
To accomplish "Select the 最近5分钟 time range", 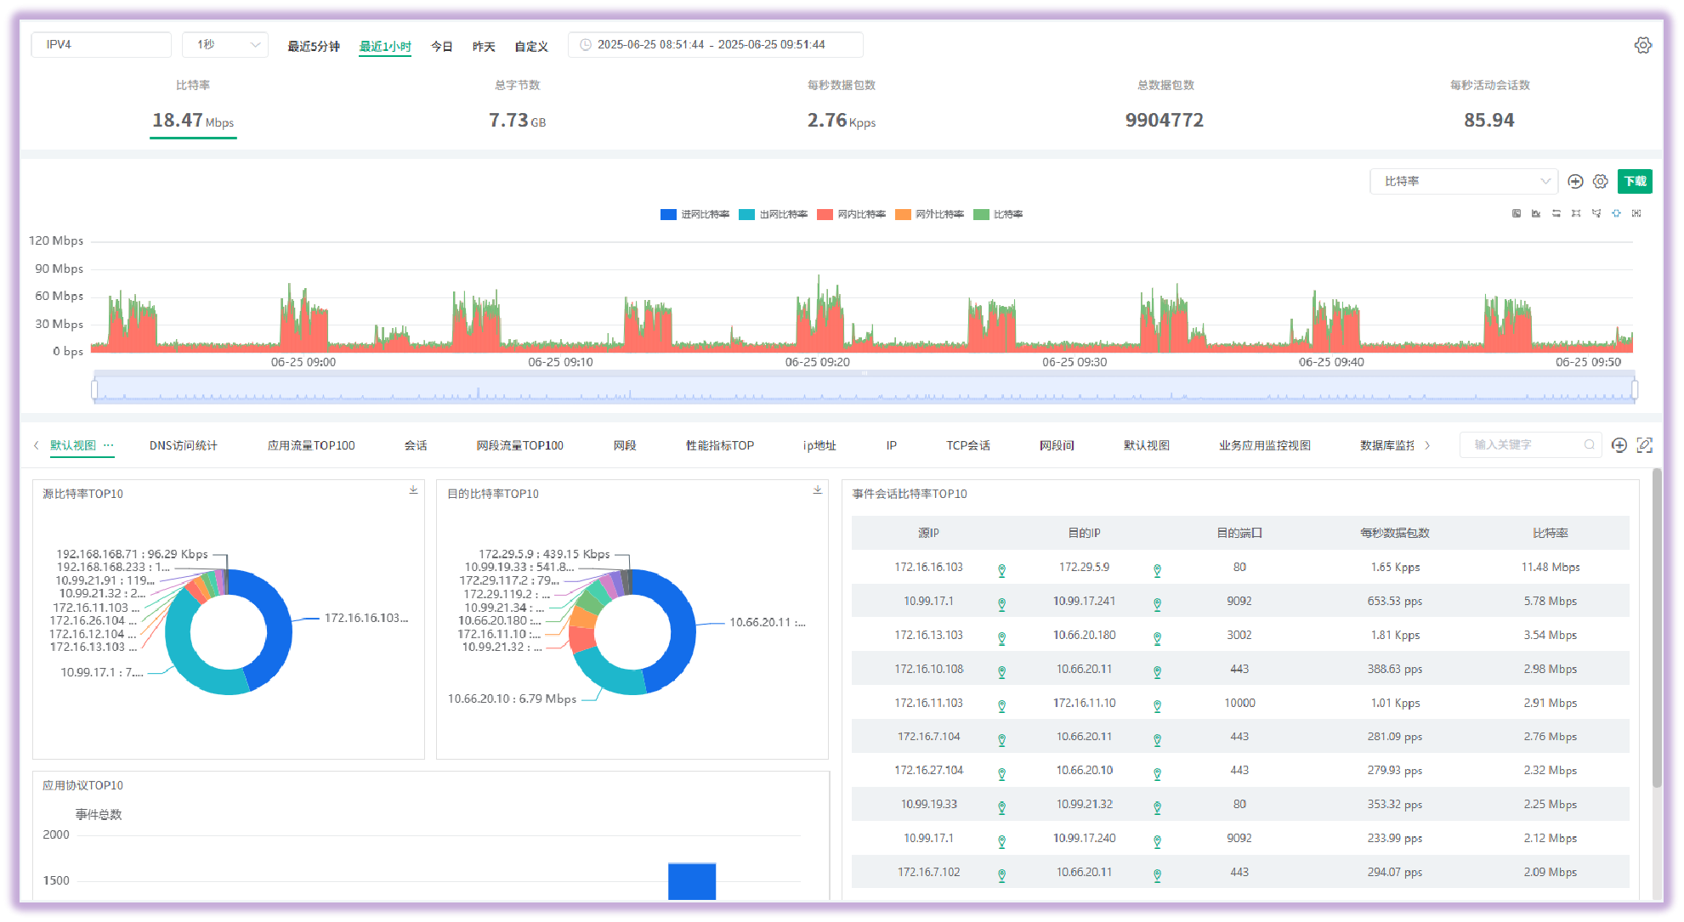I will [x=314, y=46].
